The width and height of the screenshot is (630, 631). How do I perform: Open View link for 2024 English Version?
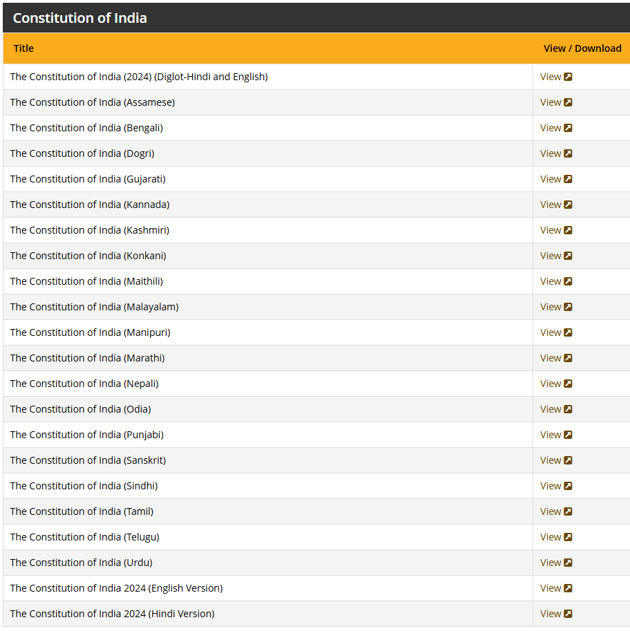(x=550, y=588)
